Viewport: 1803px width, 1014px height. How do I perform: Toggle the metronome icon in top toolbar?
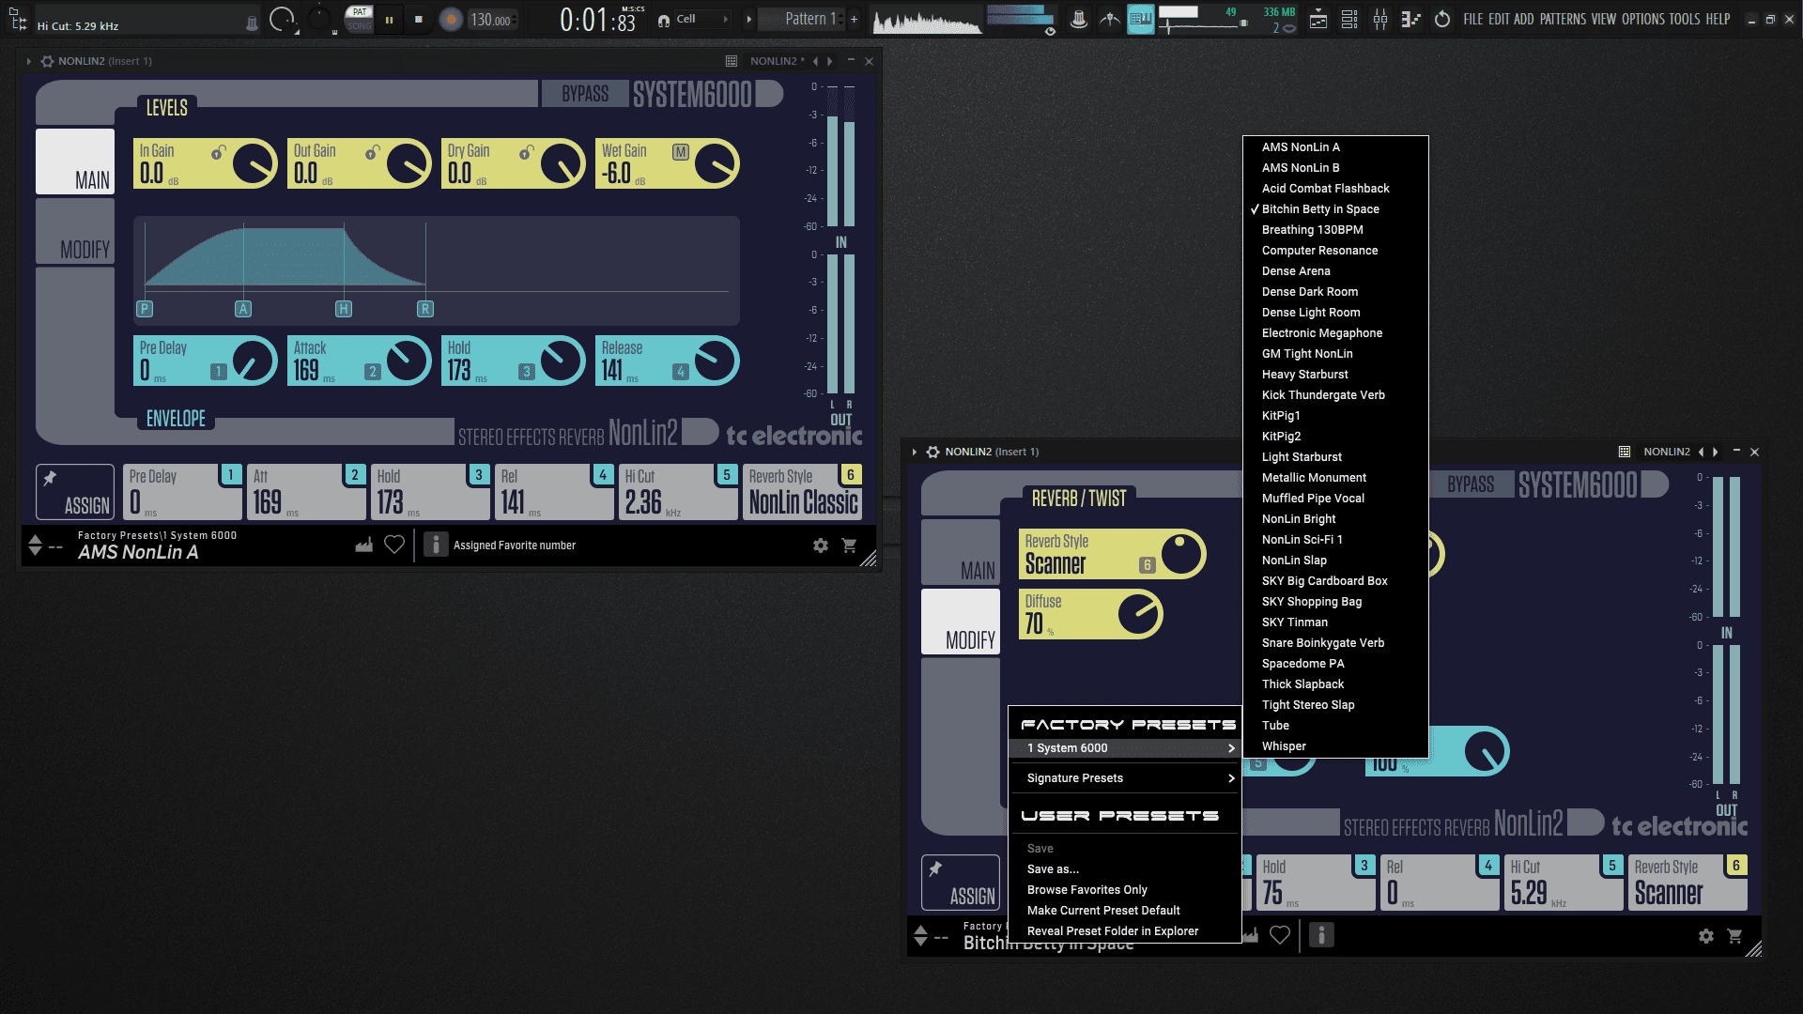tap(1079, 19)
